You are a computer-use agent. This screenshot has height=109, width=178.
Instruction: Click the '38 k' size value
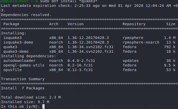tap(171, 61)
